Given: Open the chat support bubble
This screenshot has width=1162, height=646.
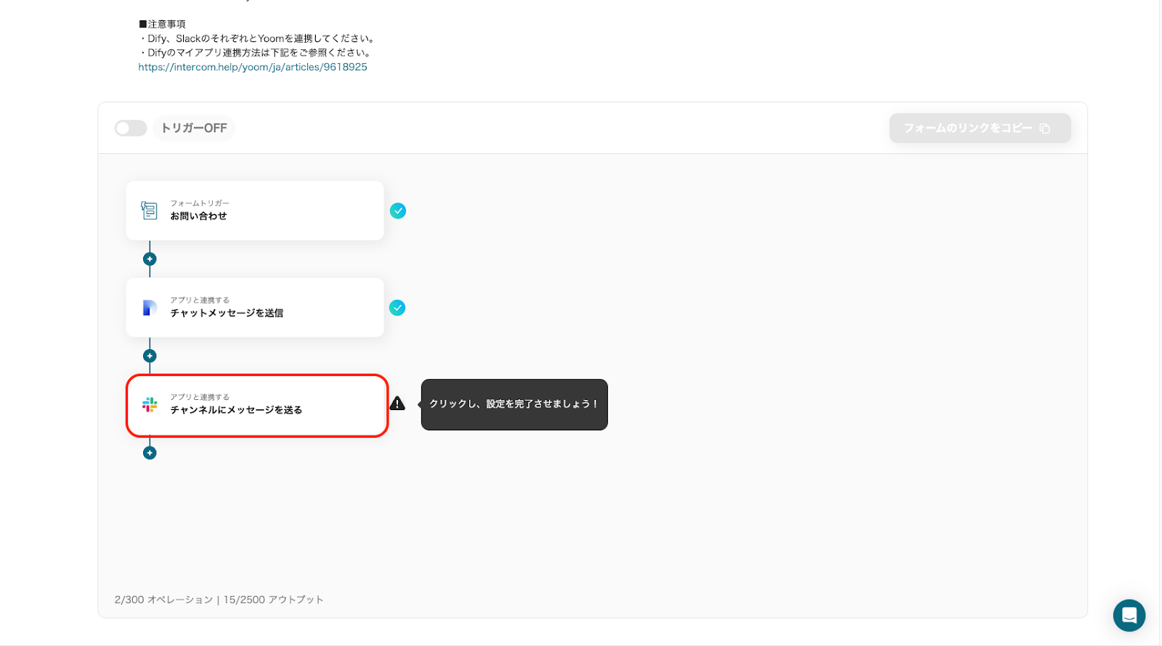Looking at the screenshot, I should [1129, 616].
